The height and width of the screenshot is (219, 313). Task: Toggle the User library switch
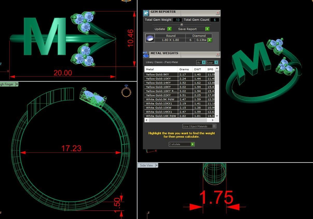[x=216, y=62]
